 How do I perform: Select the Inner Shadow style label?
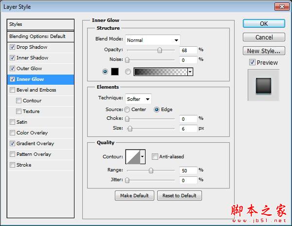point(33,58)
